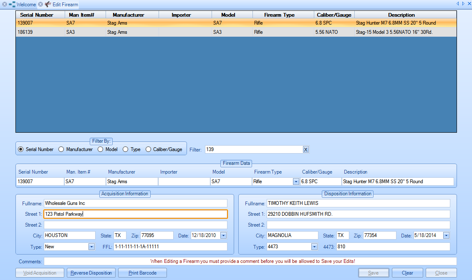Click the disposition Zip field 77354

click(380, 235)
